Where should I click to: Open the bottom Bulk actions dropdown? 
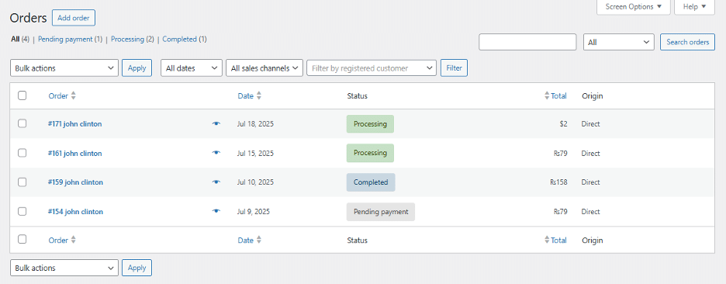[x=64, y=268]
